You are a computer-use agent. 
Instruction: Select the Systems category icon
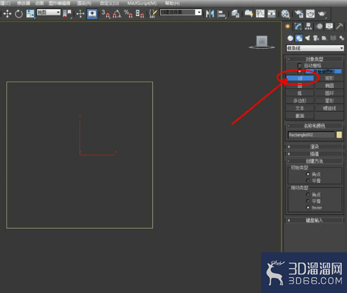tap(342, 38)
